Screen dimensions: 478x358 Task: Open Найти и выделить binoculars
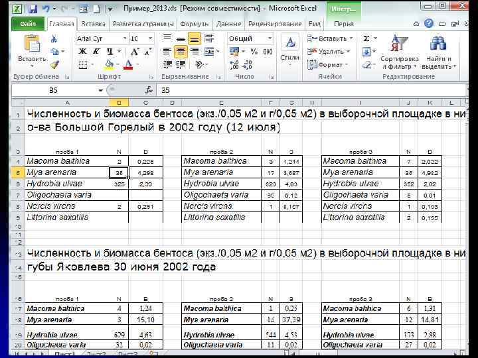pyautogui.click(x=439, y=52)
